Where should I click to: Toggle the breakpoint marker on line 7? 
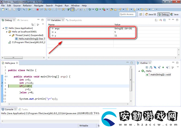point(2,86)
